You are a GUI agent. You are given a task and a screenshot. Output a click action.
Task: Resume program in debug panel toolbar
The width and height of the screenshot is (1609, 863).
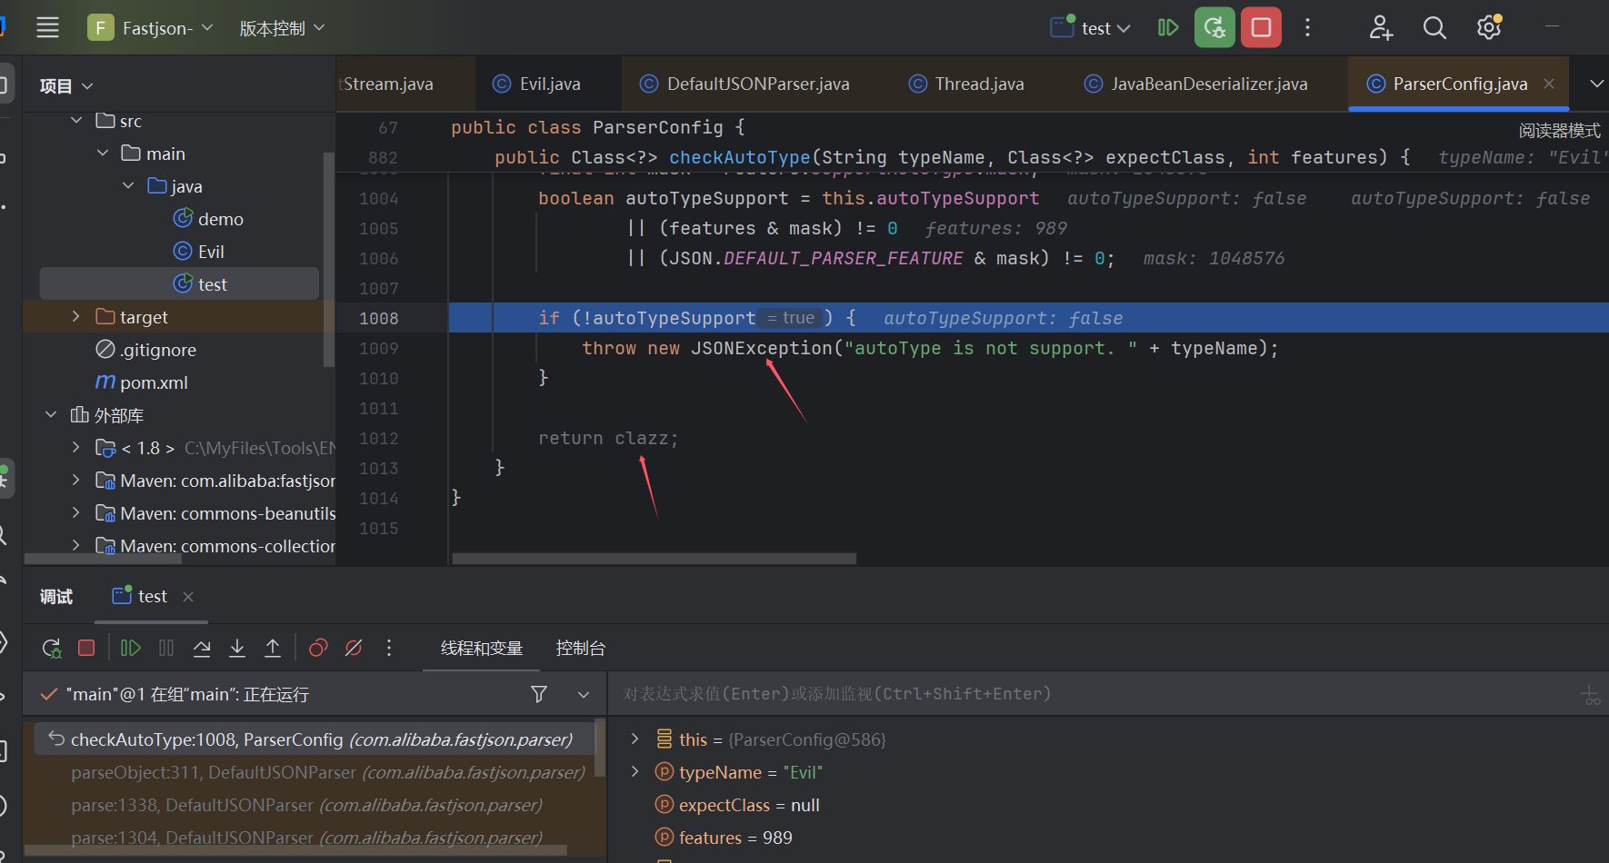click(130, 648)
